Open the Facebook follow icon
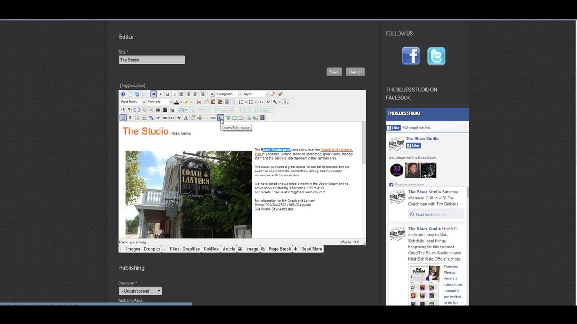 coord(411,56)
